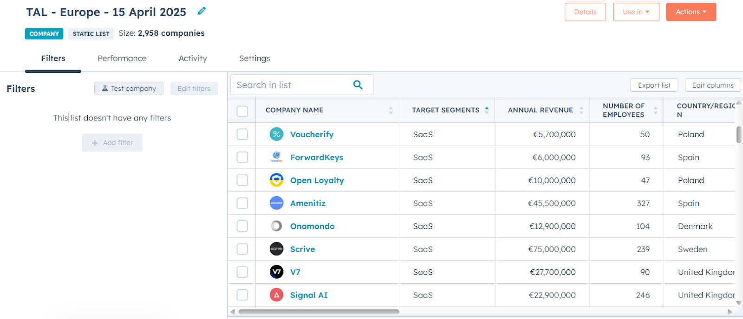Click the Details button
The image size is (743, 319).
(585, 12)
